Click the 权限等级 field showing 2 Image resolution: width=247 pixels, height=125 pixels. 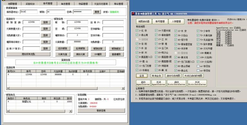(x=77, y=35)
